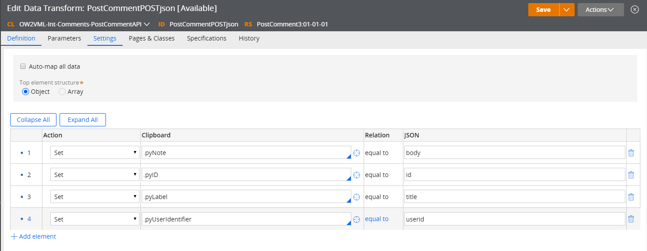This screenshot has height=251, width=647.
Task: Enable the Auto-map all data checkbox
Action: 23,66
